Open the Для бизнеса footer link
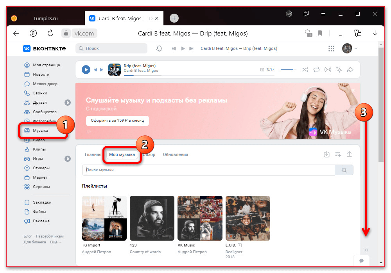This screenshot has width=391, height=273. pos(35,242)
